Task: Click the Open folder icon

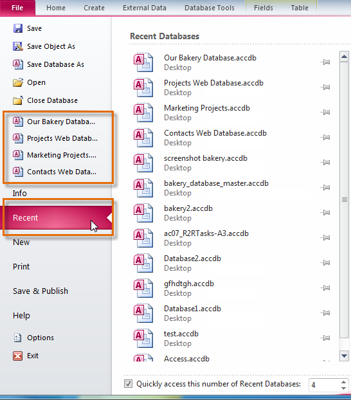Action: pos(18,82)
